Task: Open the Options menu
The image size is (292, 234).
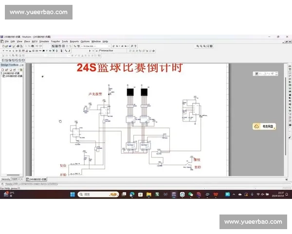Action: pyautogui.click(x=85, y=41)
